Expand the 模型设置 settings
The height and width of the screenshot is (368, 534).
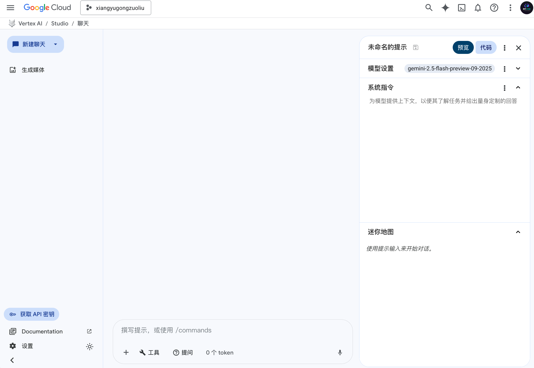pos(518,68)
